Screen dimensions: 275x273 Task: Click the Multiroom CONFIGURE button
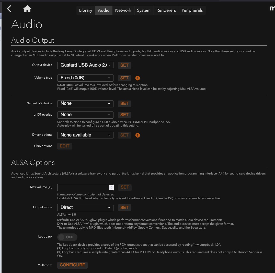coord(72,265)
